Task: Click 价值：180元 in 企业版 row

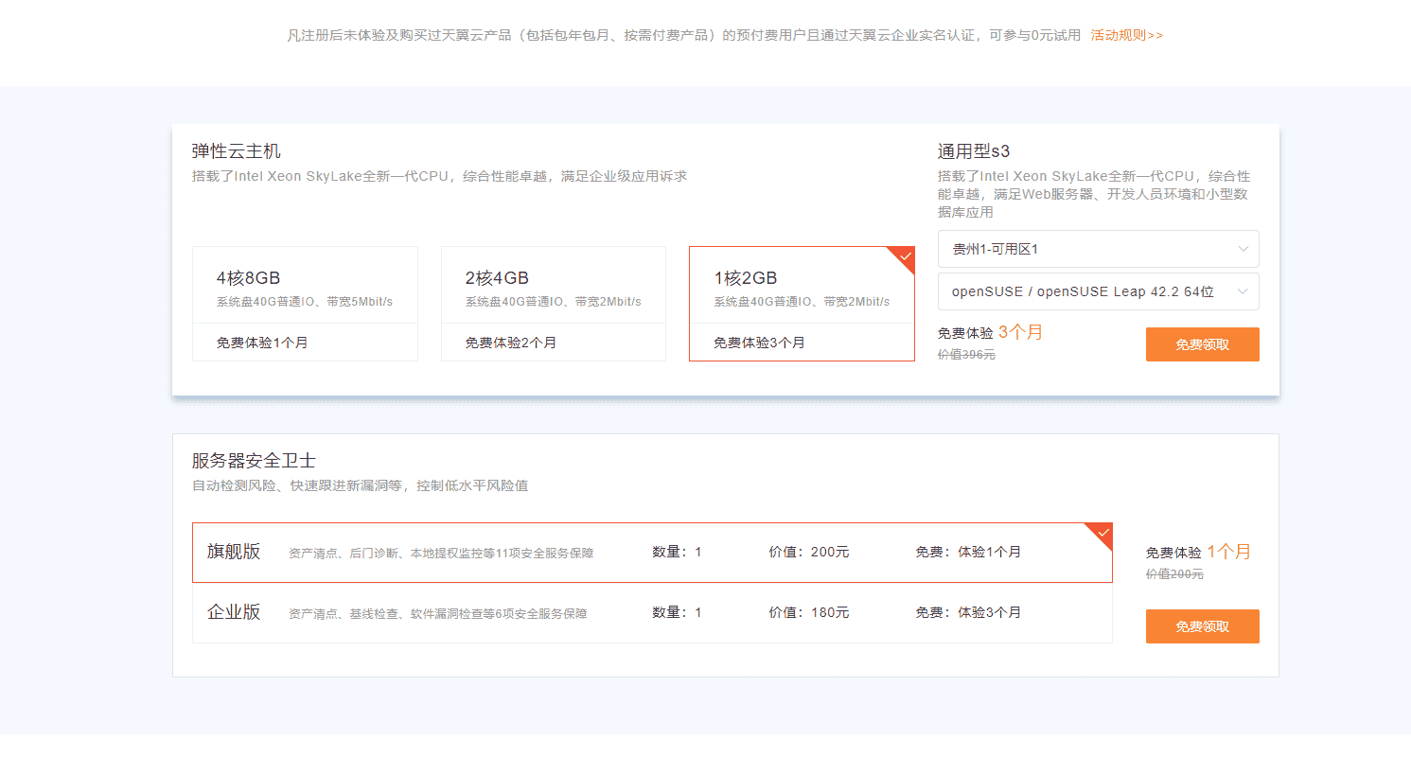Action: 809,613
